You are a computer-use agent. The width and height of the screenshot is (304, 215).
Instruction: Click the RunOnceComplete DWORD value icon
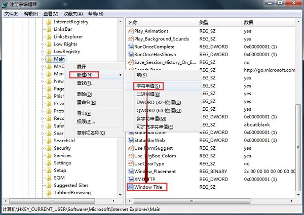click(x=130, y=47)
